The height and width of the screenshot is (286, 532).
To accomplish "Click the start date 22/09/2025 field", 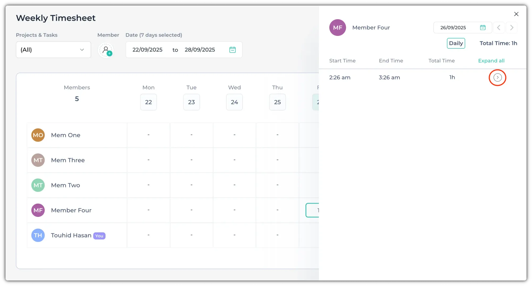I will [x=147, y=50].
